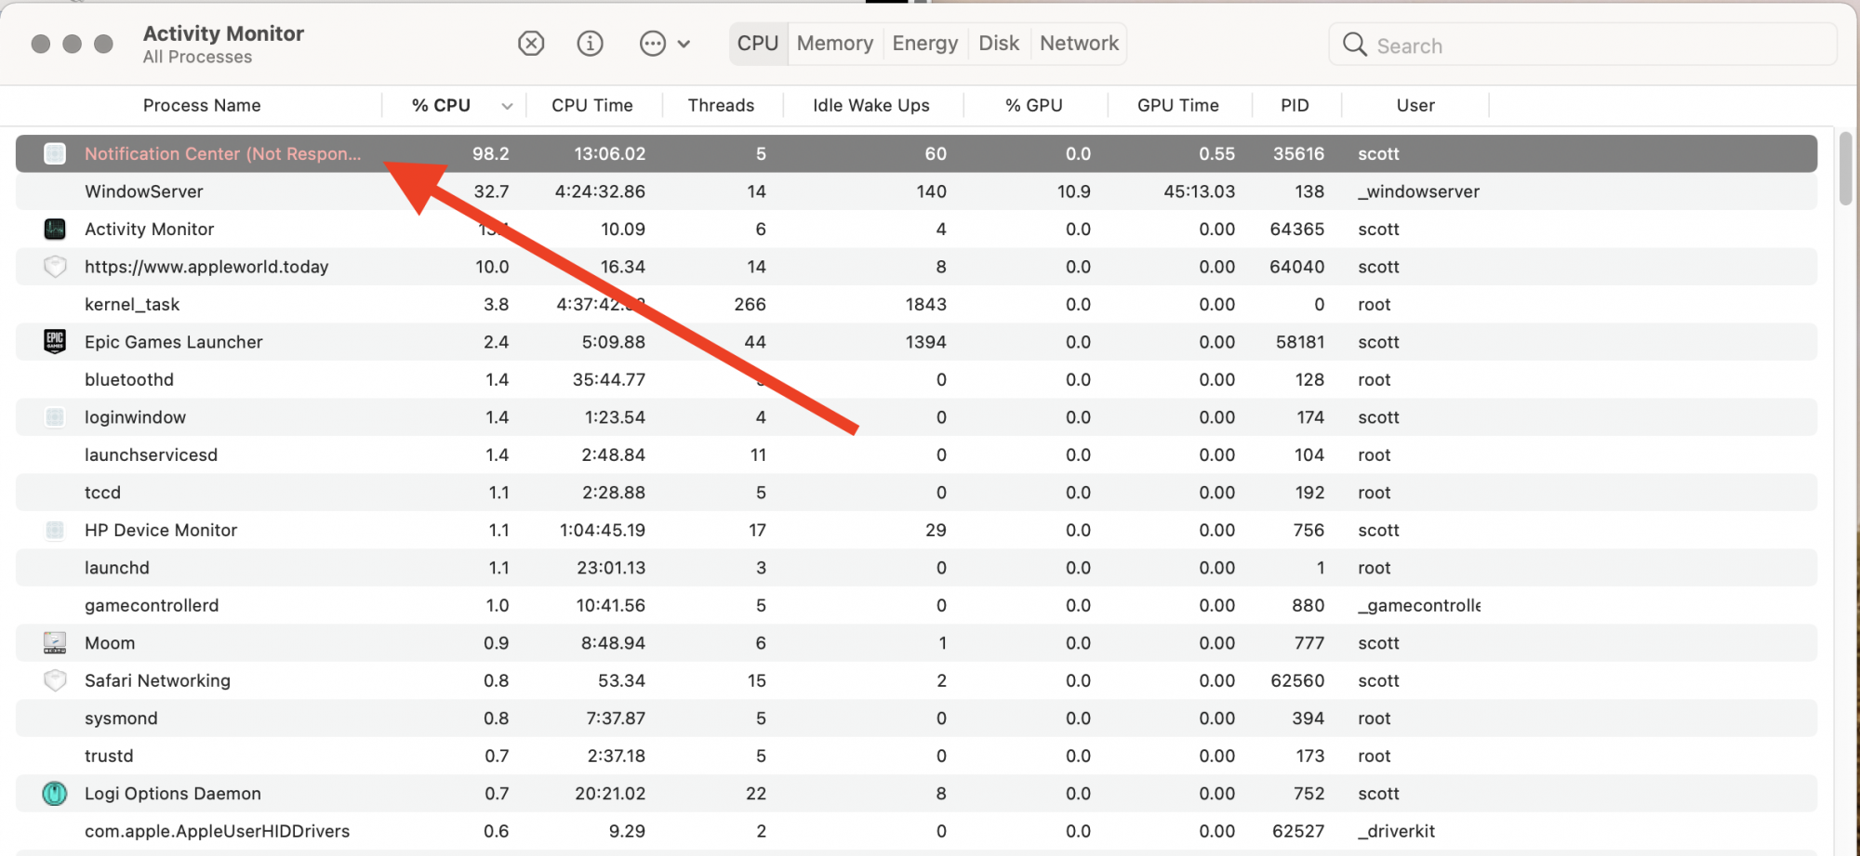This screenshot has height=856, width=1860.
Task: Click the Epic Games Launcher app icon
Action: click(x=55, y=341)
